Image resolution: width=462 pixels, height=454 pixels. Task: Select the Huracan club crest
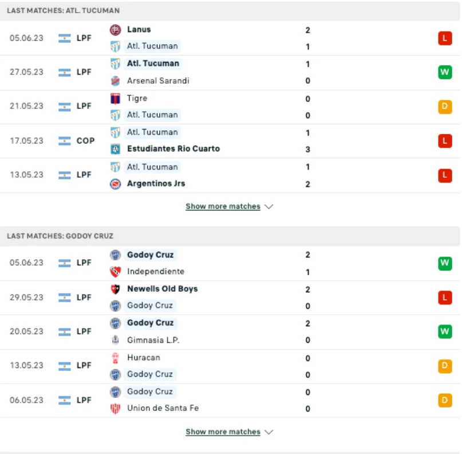coord(114,357)
